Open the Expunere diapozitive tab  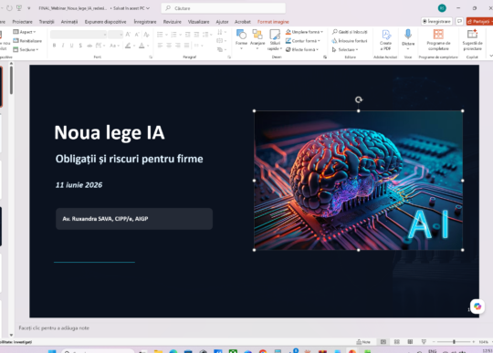(105, 22)
